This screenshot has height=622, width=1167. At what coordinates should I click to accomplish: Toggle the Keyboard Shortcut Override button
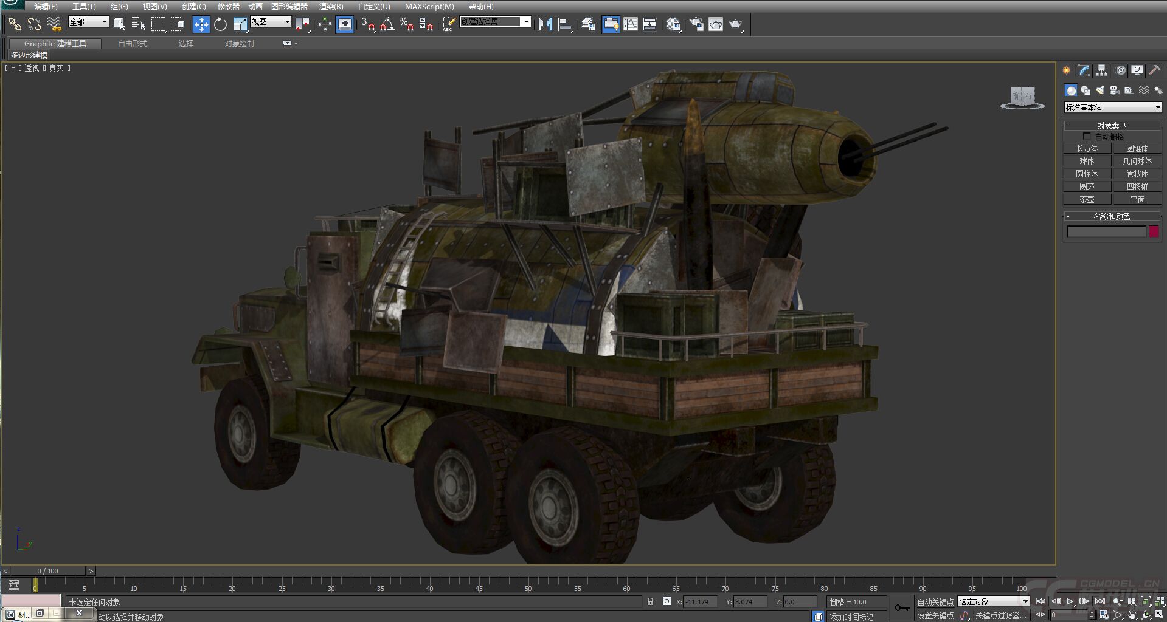pos(345,24)
